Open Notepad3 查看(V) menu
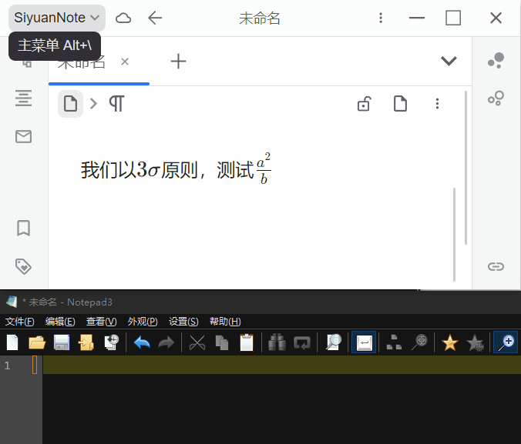 click(x=101, y=322)
